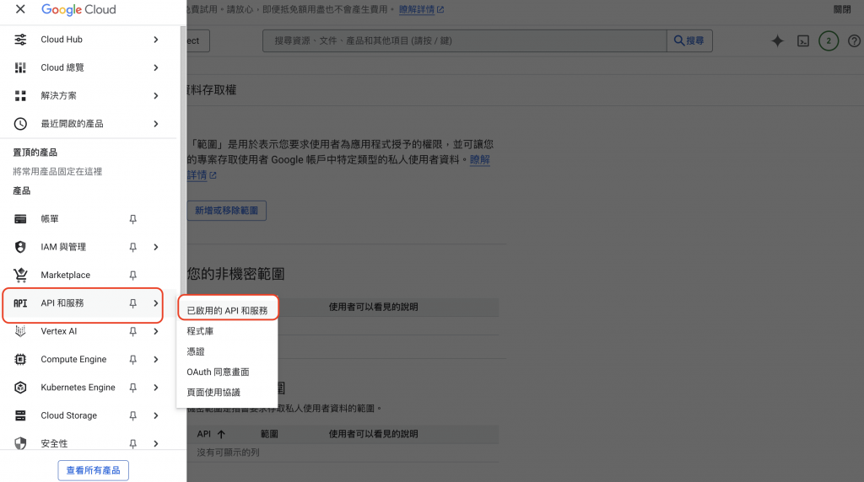Open Gemini sparkle icon in top bar
Image resolution: width=864 pixels, height=482 pixels.
coord(777,40)
